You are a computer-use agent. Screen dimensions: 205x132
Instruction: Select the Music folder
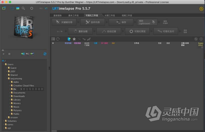[x=16, y=107]
